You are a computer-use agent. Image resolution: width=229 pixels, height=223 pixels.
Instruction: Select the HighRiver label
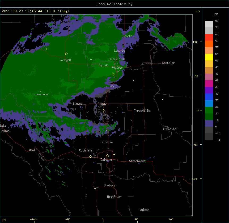(114, 197)
